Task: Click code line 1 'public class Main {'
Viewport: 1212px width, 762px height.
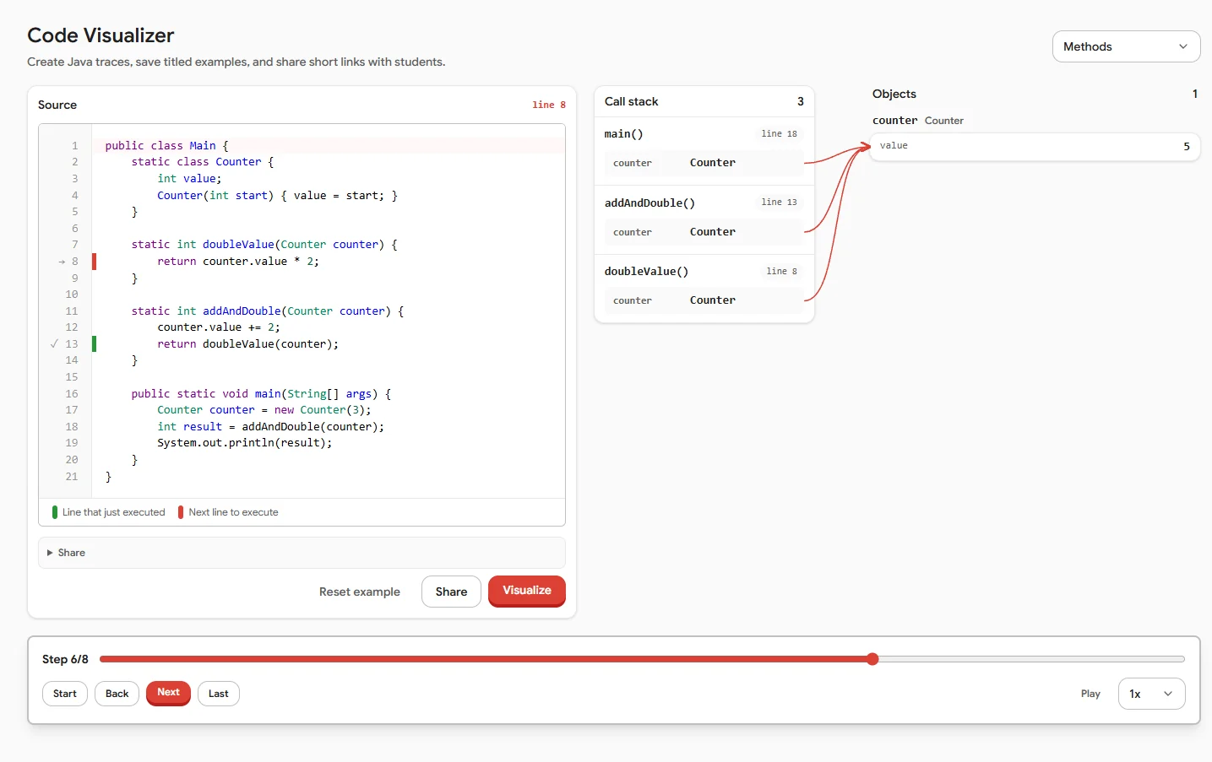Action: click(x=166, y=146)
